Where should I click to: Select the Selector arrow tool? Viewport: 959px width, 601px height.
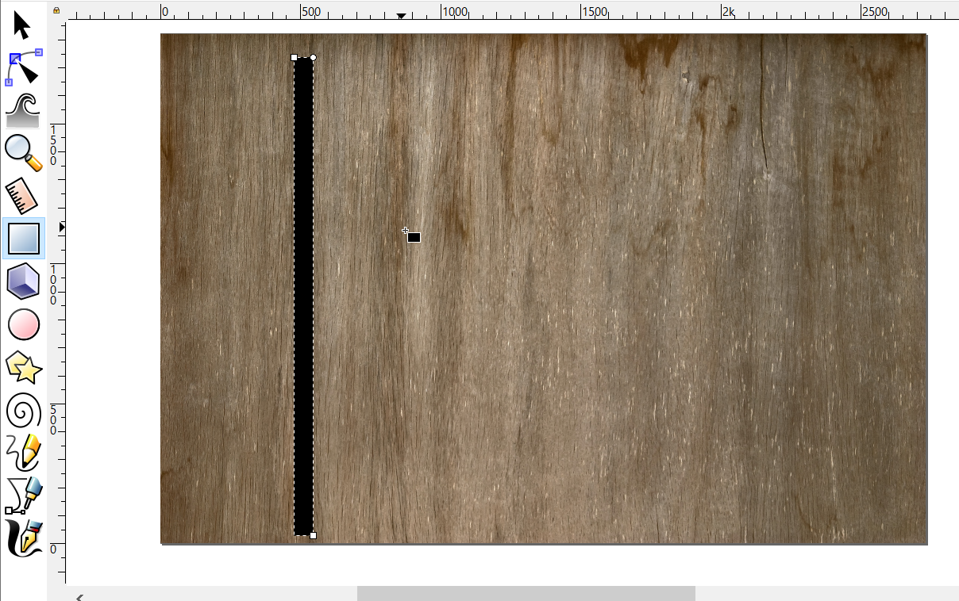(22, 25)
